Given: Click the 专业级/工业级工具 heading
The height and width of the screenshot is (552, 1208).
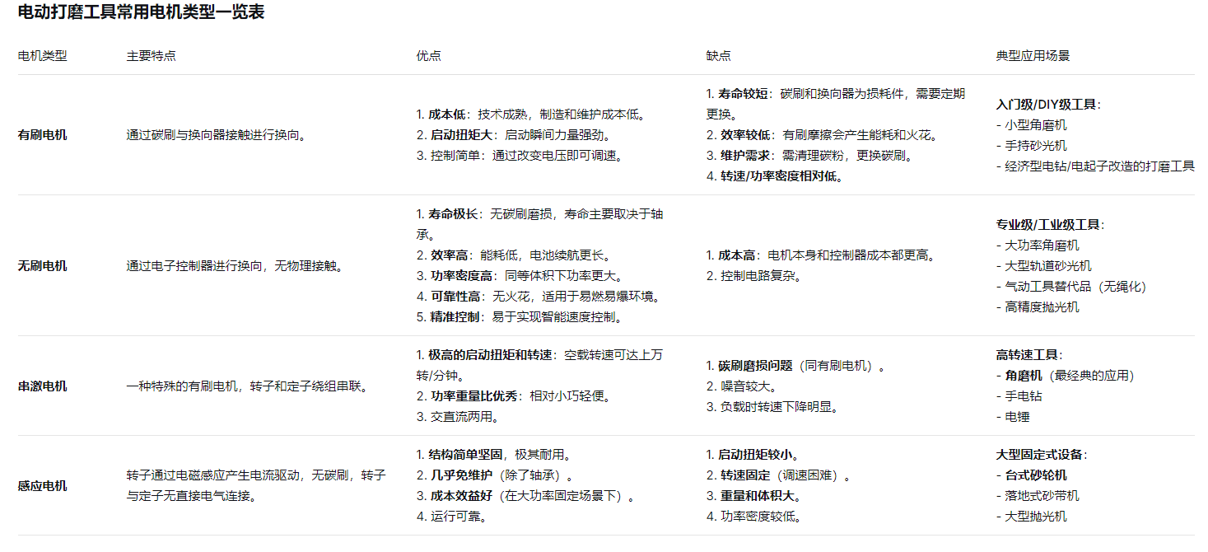Looking at the screenshot, I should (1049, 225).
